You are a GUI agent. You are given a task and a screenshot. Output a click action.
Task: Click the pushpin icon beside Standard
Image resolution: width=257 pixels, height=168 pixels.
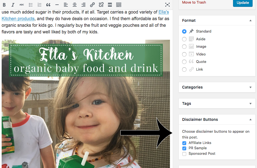(x=191, y=31)
